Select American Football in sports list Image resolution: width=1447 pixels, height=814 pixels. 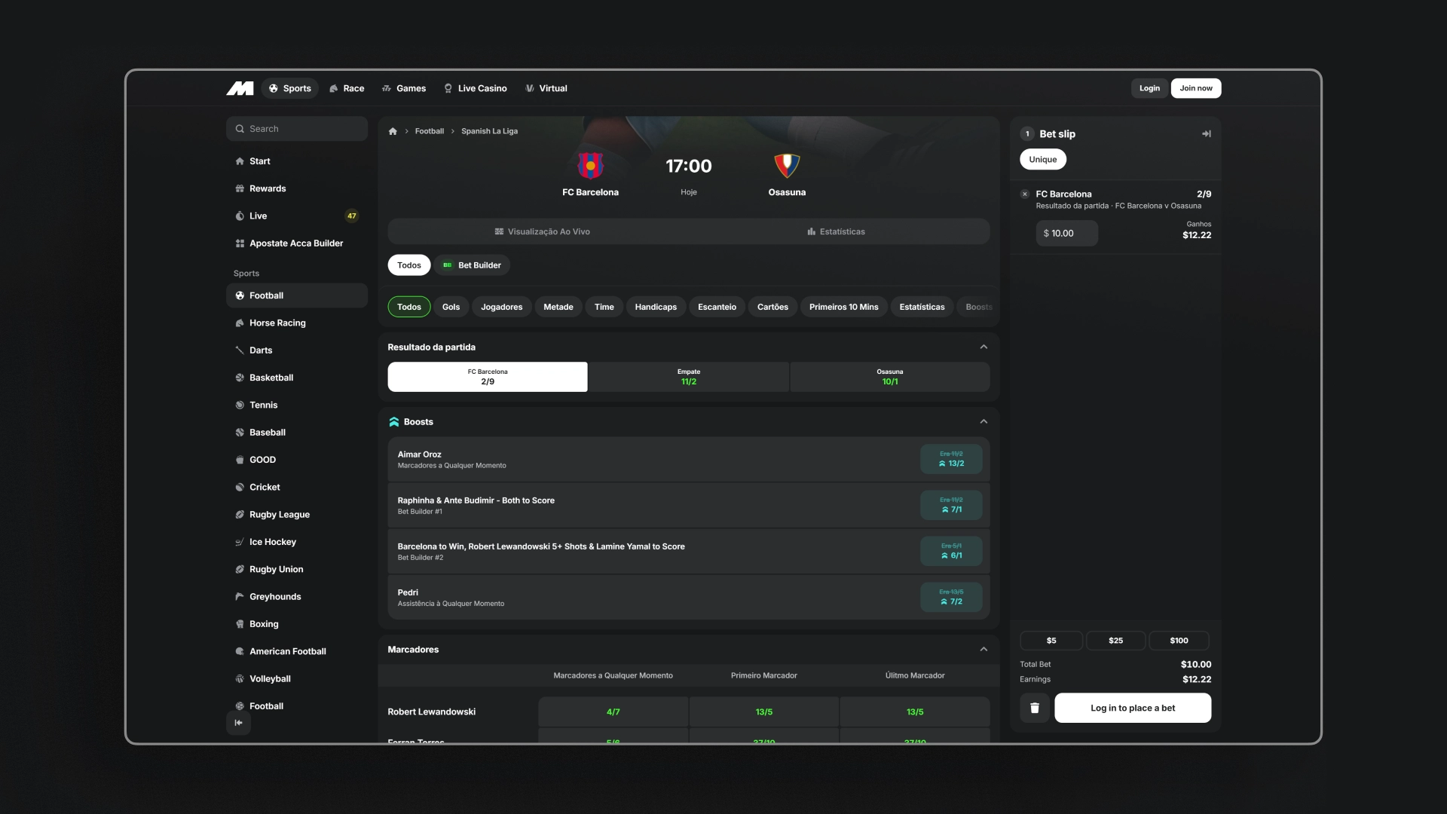pos(297,651)
